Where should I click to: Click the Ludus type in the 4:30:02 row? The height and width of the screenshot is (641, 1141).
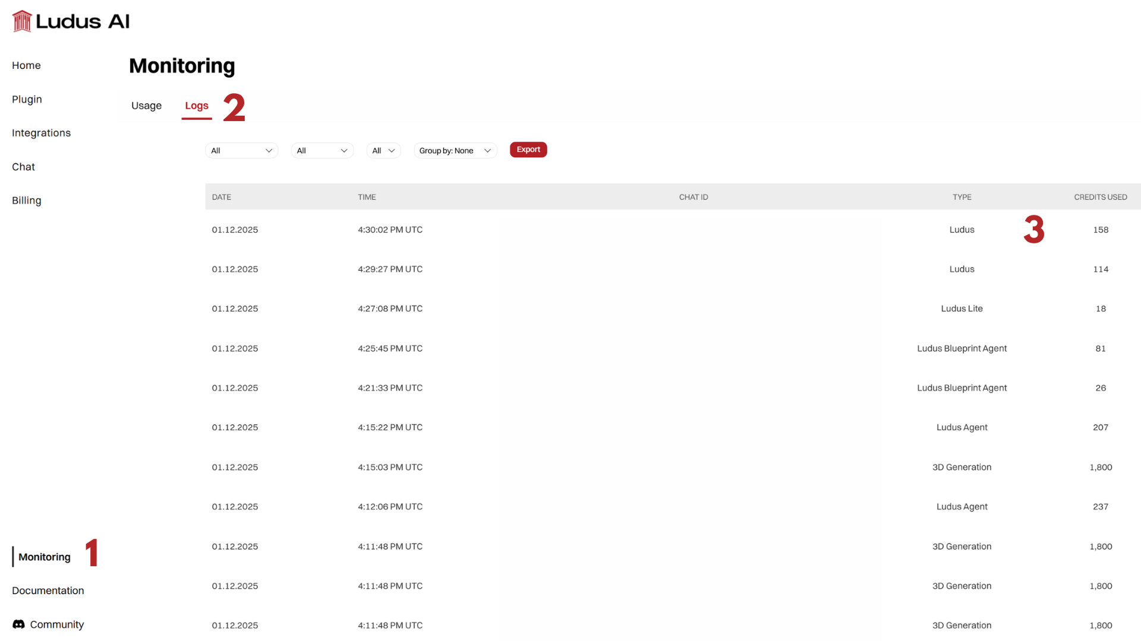tap(962, 230)
